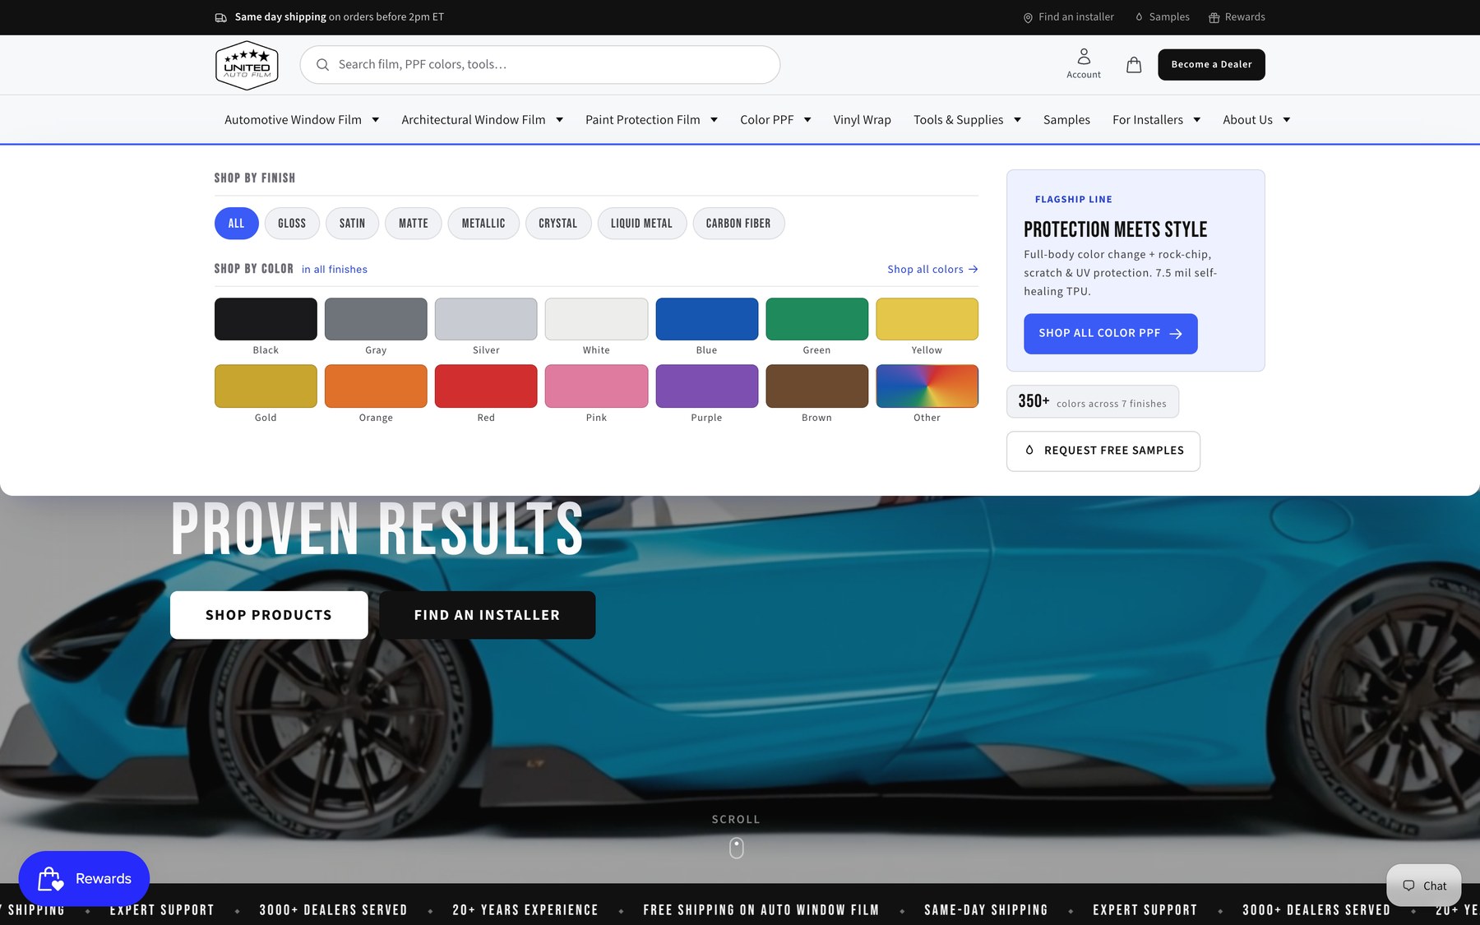Open the Samples nav item in main menu
Image resolution: width=1480 pixels, height=925 pixels.
pyautogui.click(x=1066, y=120)
